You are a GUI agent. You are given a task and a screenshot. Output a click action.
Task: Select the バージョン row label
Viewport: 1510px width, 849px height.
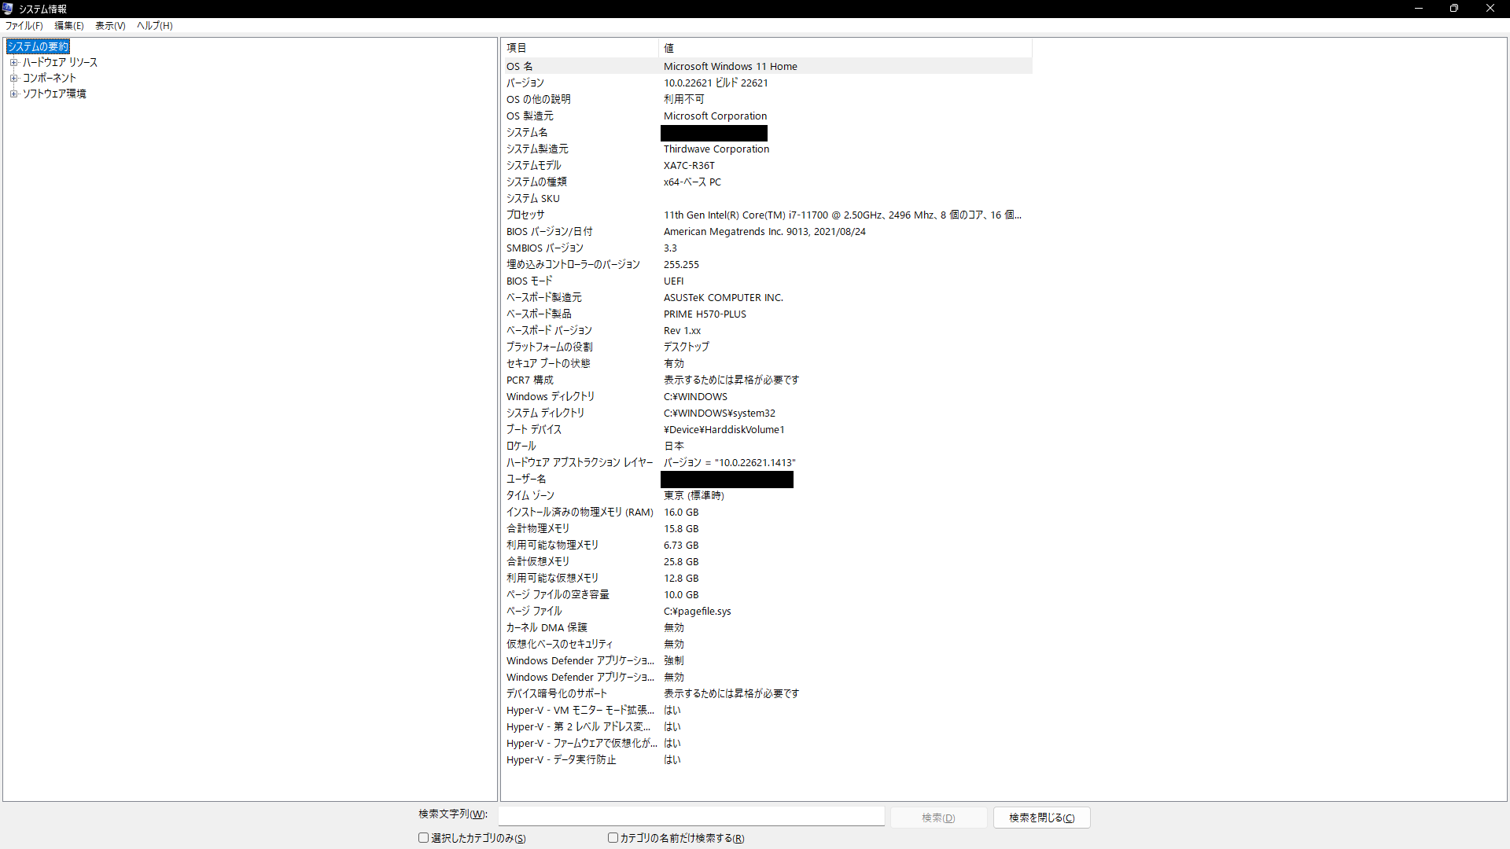[x=525, y=83]
